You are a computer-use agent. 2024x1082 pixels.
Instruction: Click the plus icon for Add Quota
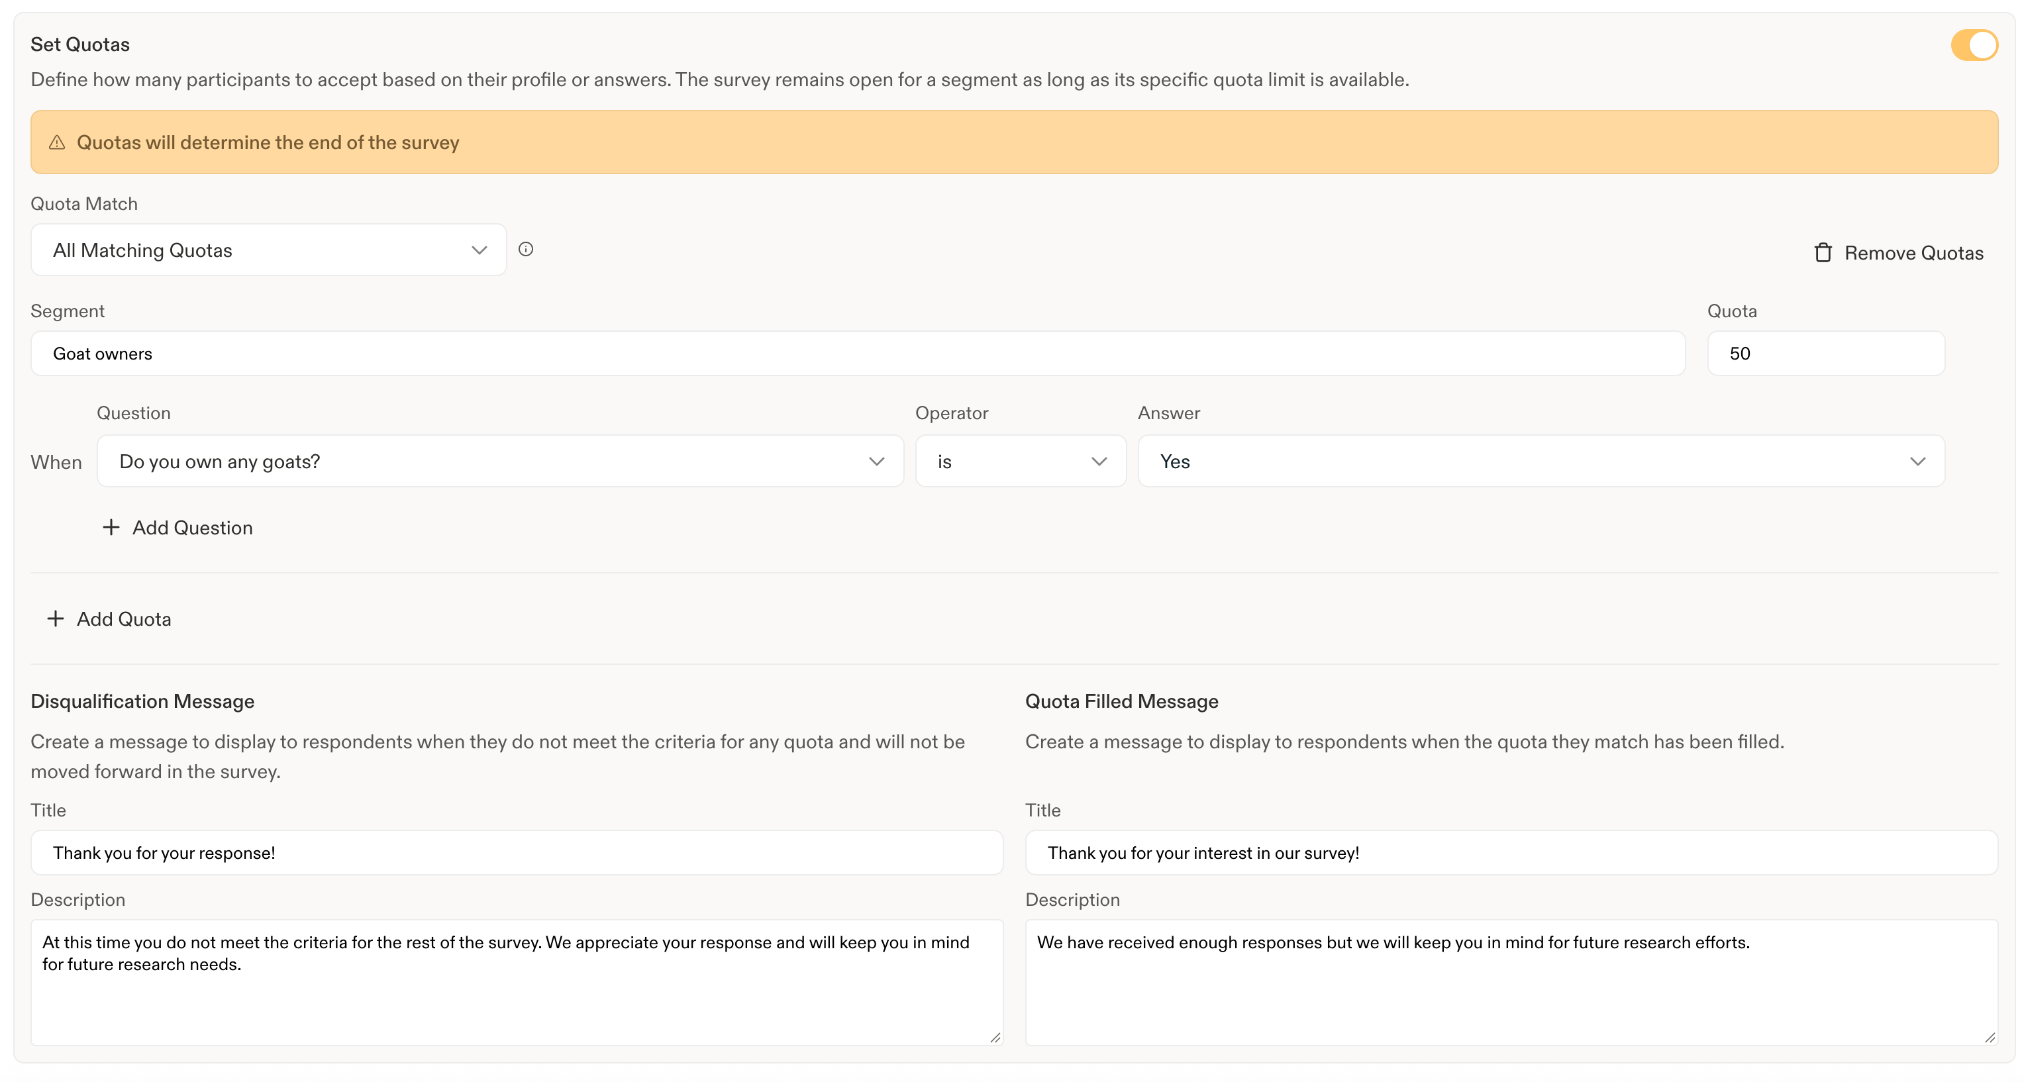point(55,618)
